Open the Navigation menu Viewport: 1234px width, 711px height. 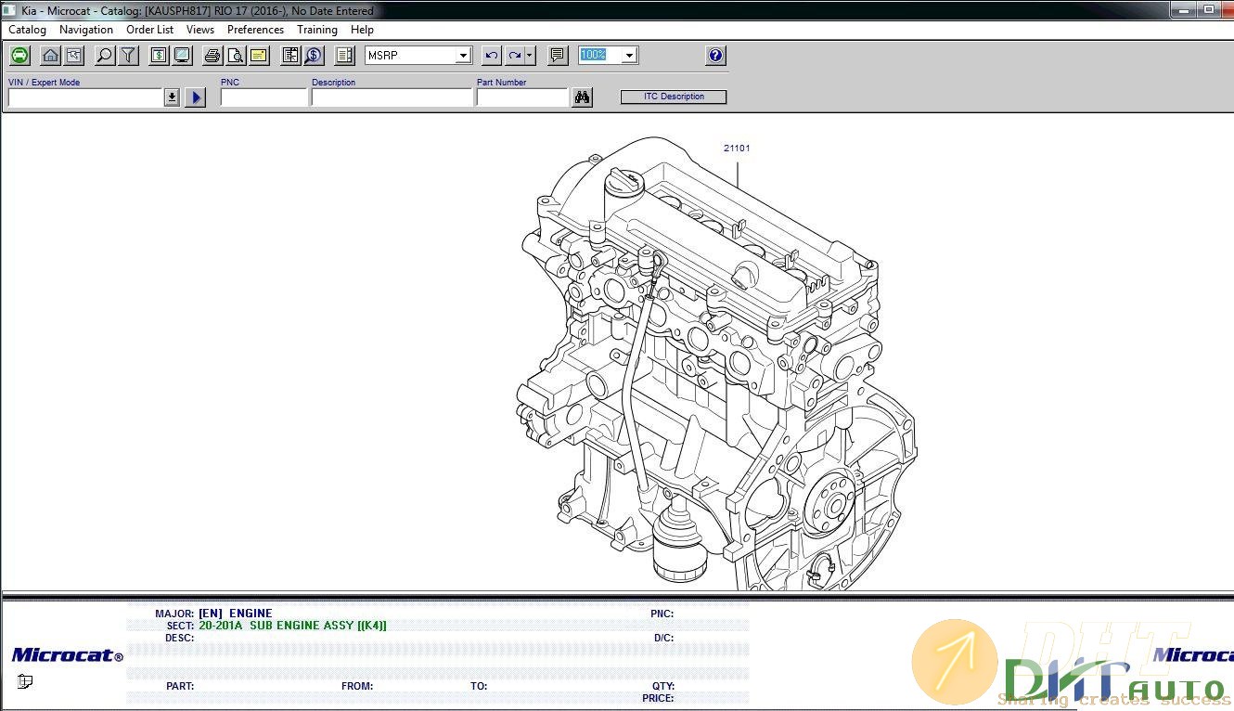(86, 30)
